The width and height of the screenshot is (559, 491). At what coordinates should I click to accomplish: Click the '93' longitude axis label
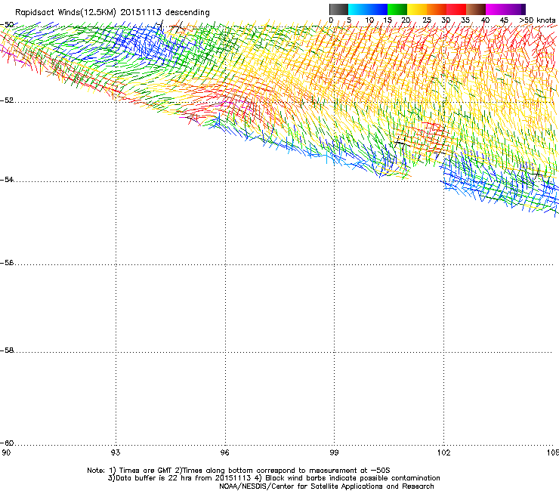click(x=116, y=452)
